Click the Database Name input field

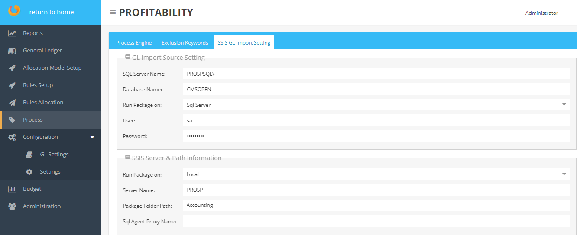point(376,89)
